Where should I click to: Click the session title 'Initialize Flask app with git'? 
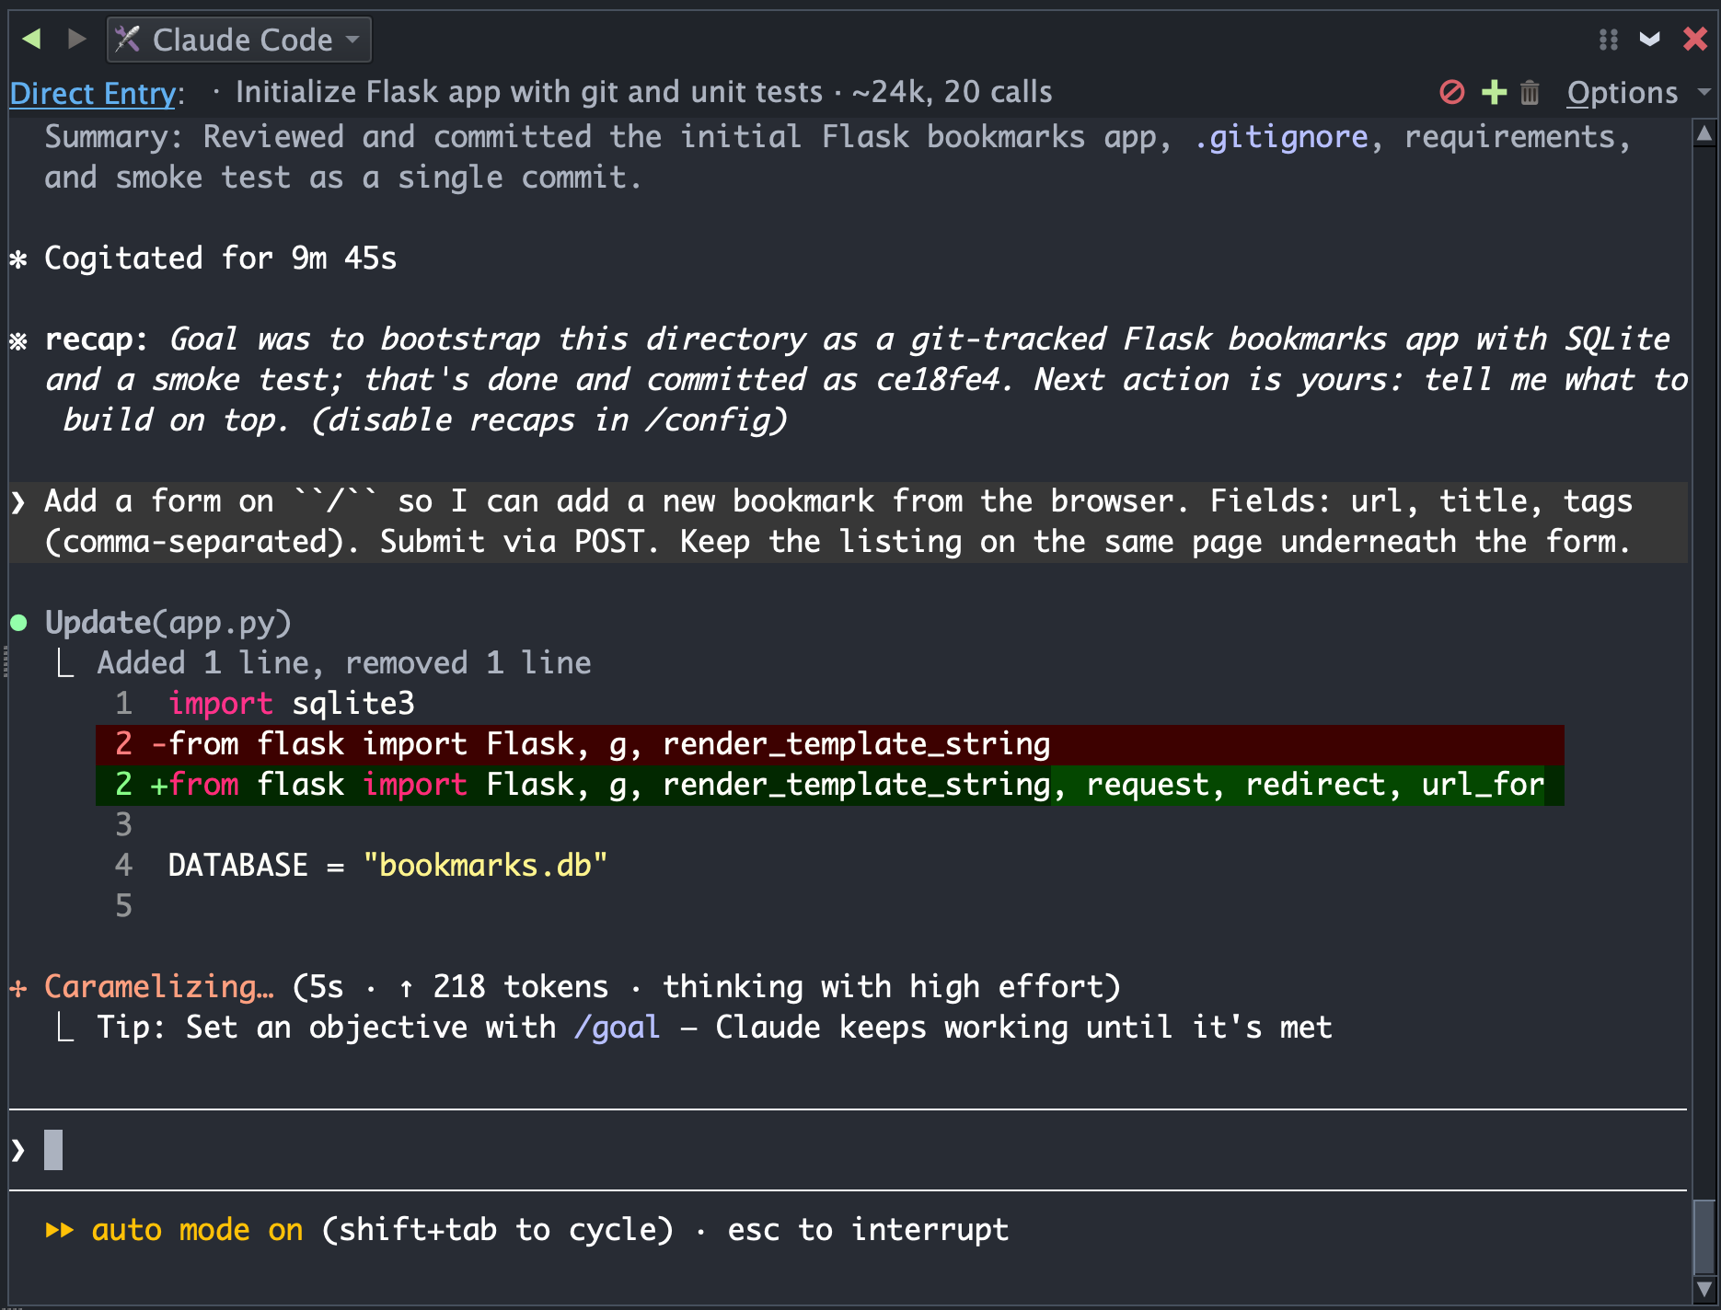click(x=529, y=92)
